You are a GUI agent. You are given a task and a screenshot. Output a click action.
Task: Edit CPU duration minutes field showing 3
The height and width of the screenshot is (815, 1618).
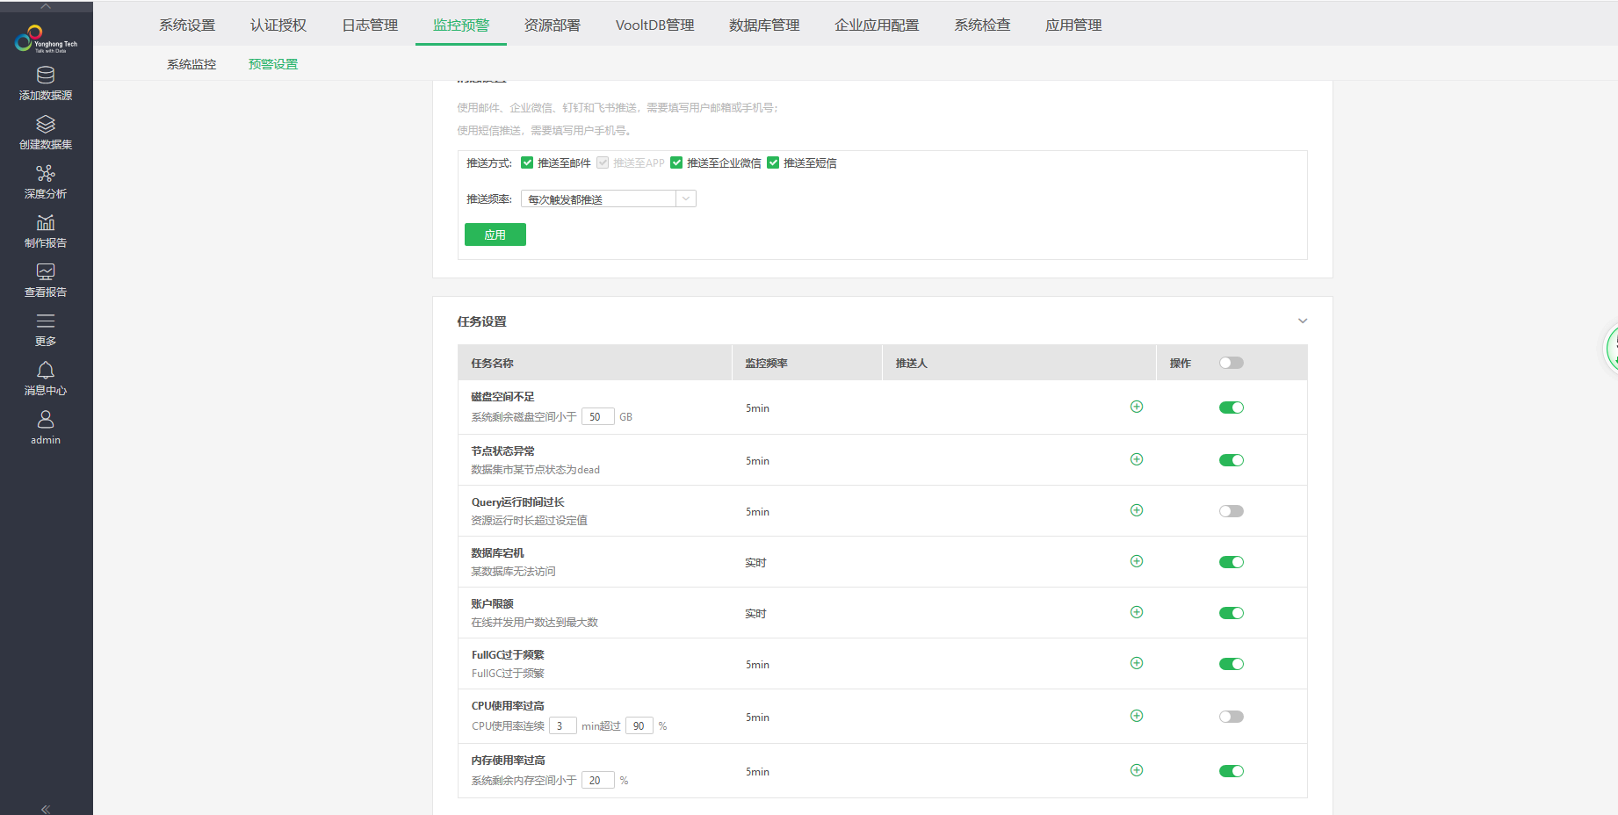point(563,725)
